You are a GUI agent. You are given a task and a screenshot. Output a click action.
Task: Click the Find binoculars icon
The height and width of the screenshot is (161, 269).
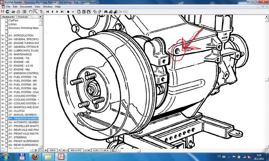(105, 12)
